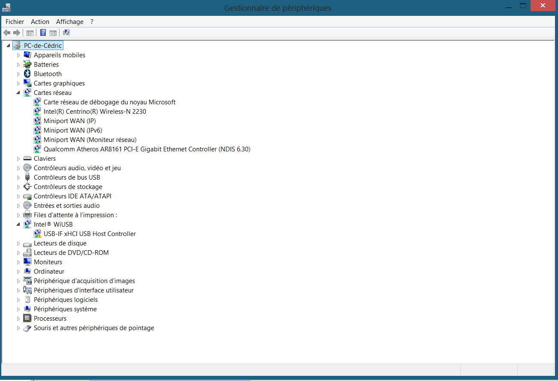Open the Affichage menu
558x381 pixels.
point(70,21)
